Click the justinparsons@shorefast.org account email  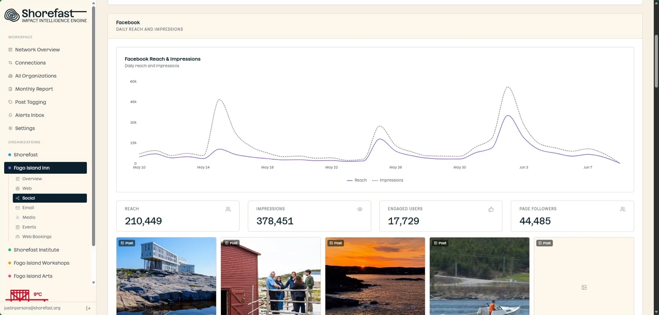tap(32, 308)
